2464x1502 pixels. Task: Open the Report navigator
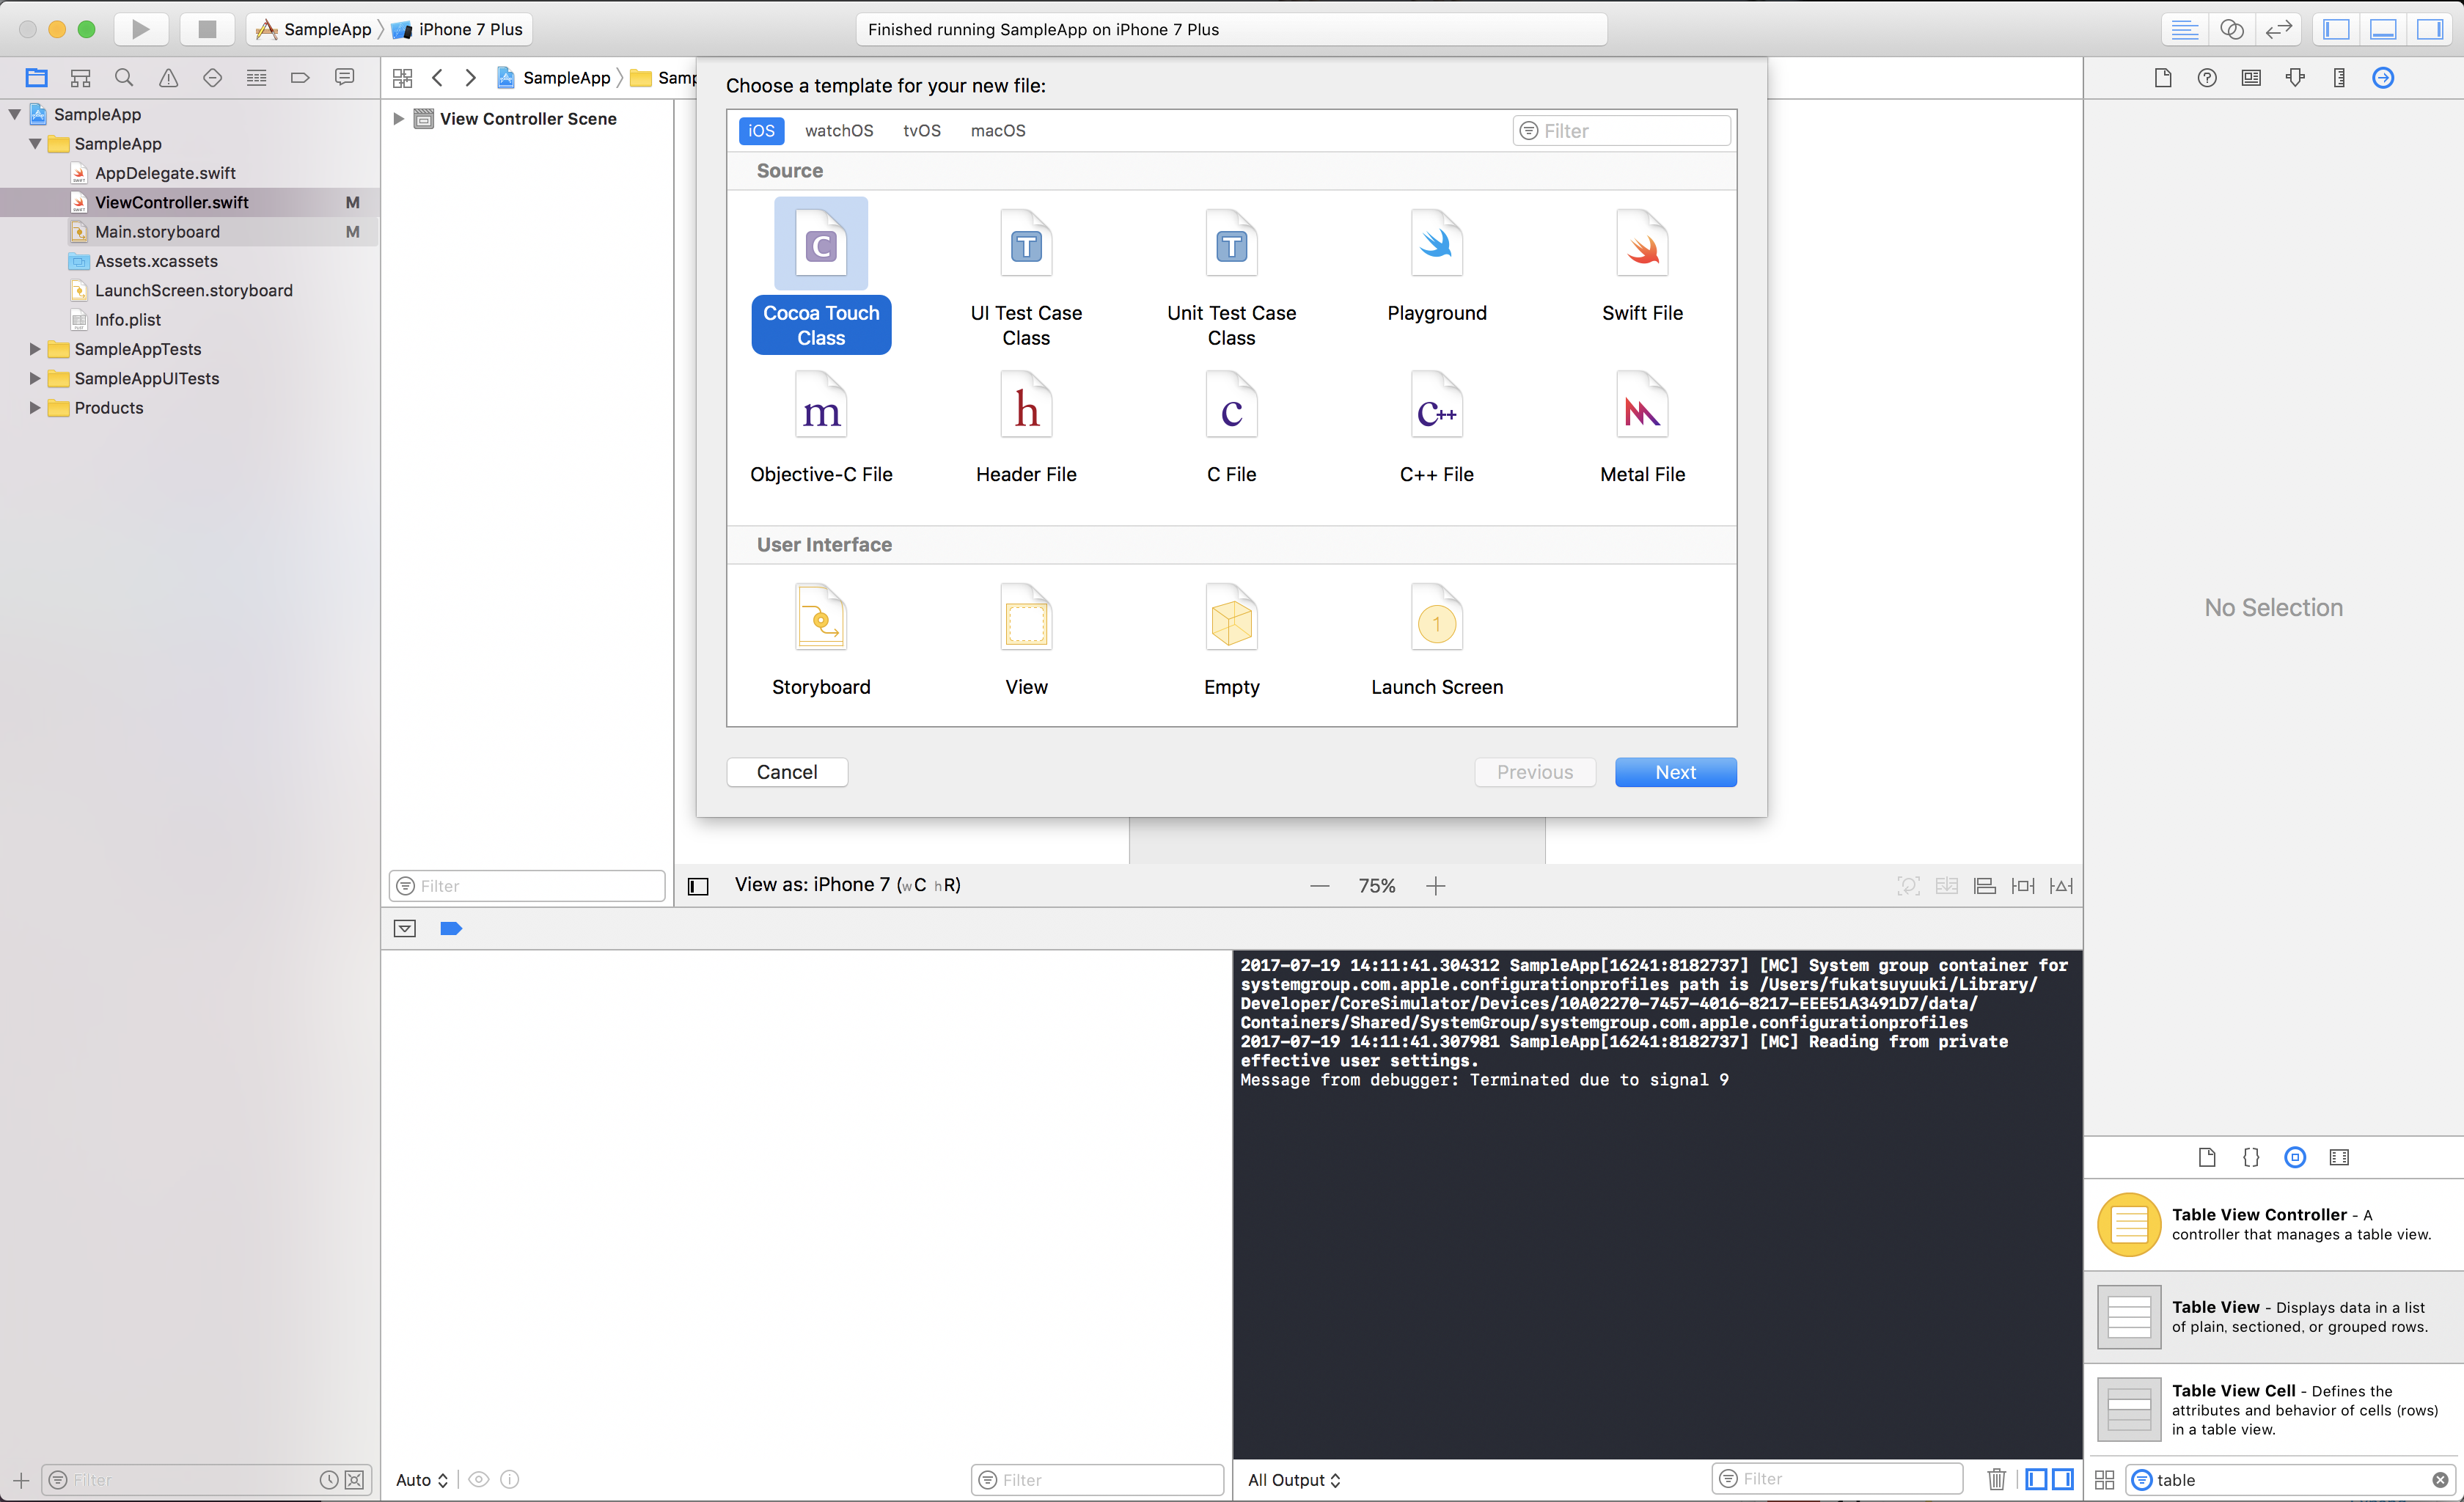[344, 78]
